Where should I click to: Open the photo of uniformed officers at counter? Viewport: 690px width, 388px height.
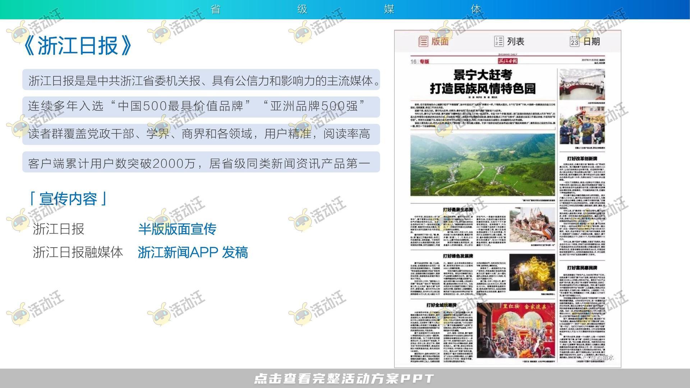[582, 125]
